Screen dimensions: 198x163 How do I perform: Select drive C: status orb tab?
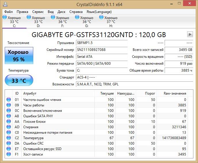[5, 18]
